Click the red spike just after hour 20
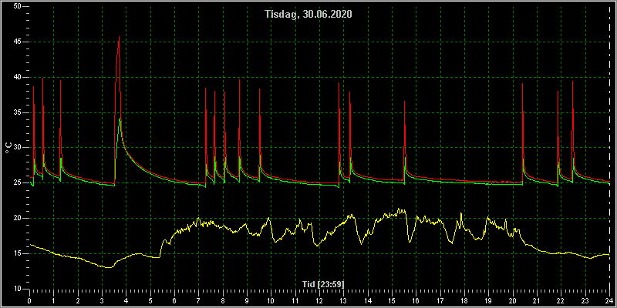Image resolution: width=617 pixels, height=308 pixels. (x=523, y=84)
